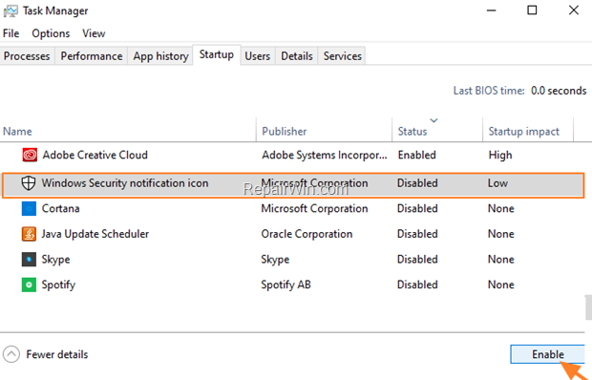Switch to the Processes tab
Viewport: 592px width, 380px height.
pos(27,56)
